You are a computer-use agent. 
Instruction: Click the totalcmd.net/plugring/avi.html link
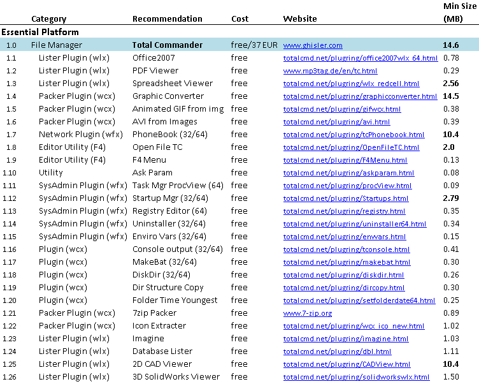(x=337, y=122)
